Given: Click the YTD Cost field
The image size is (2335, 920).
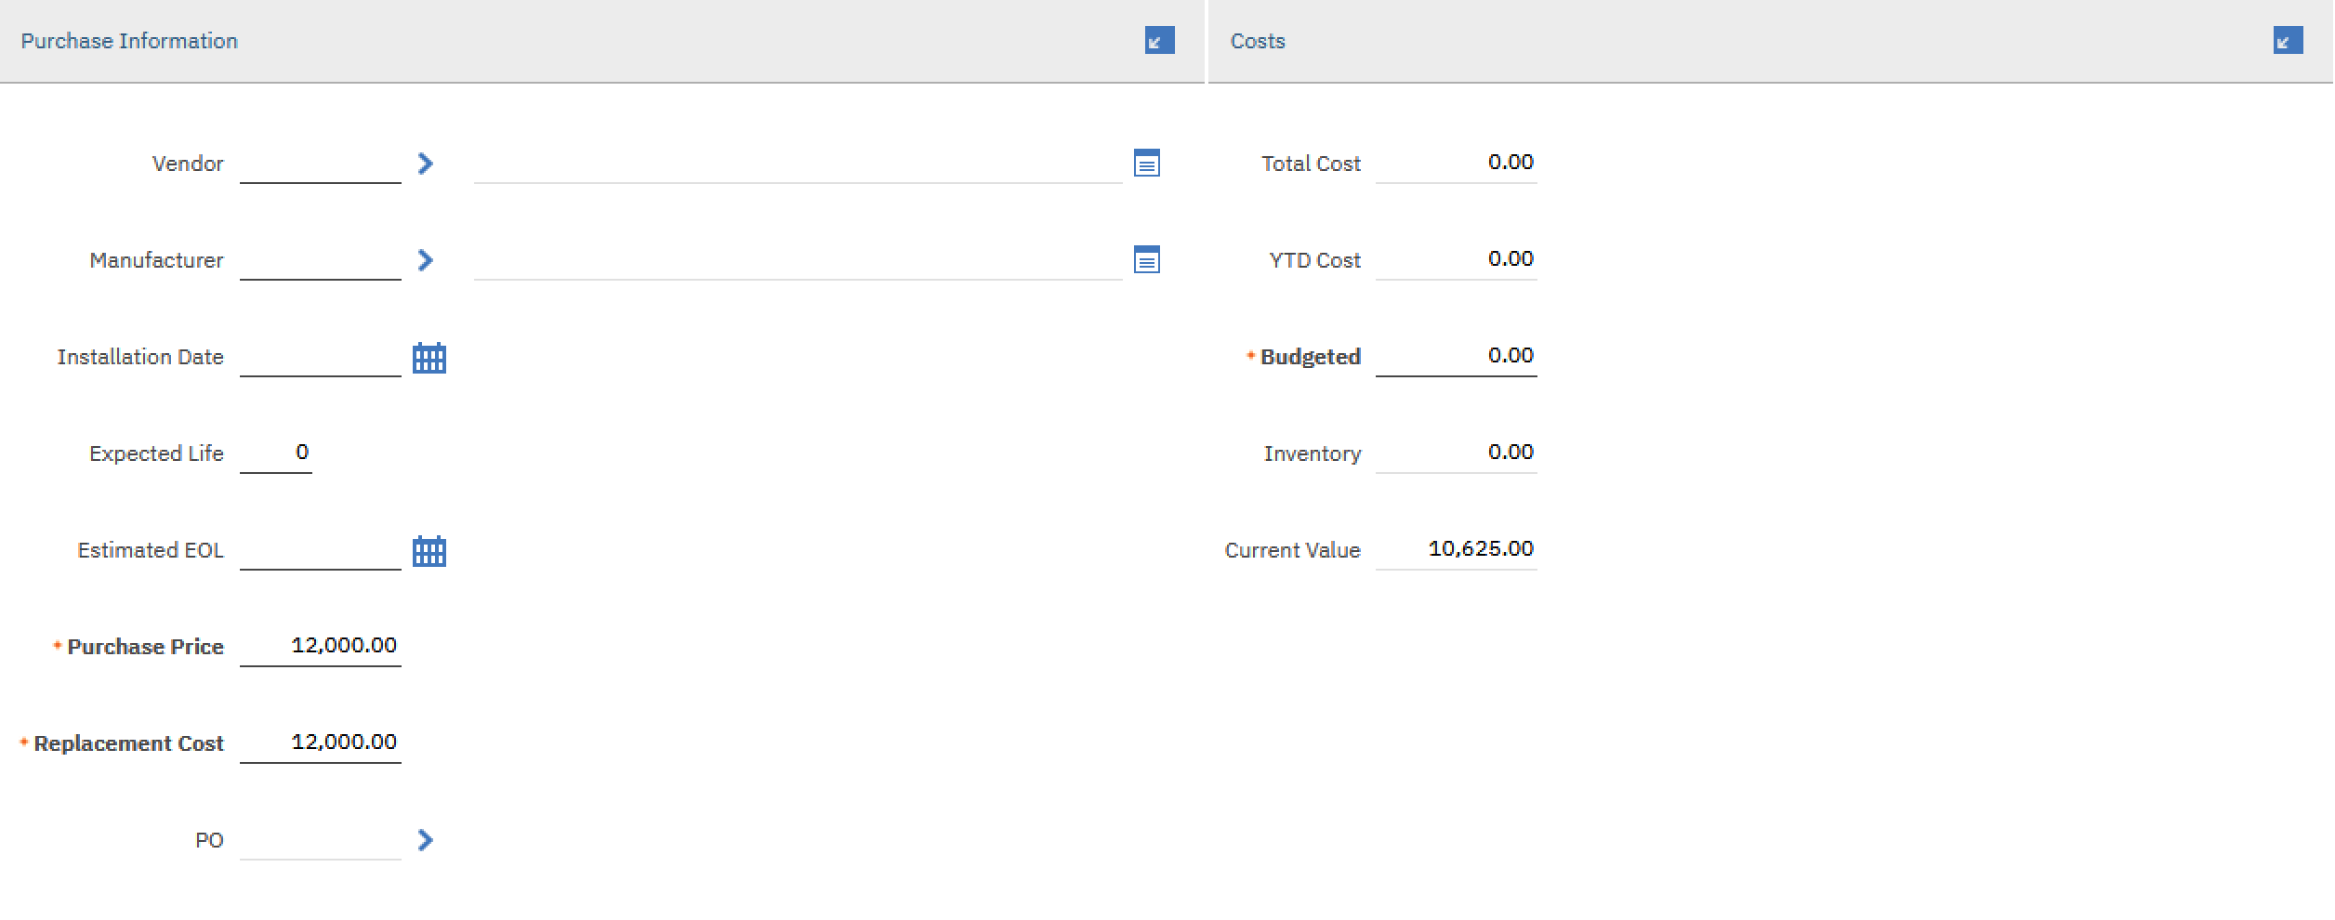Looking at the screenshot, I should [1456, 258].
